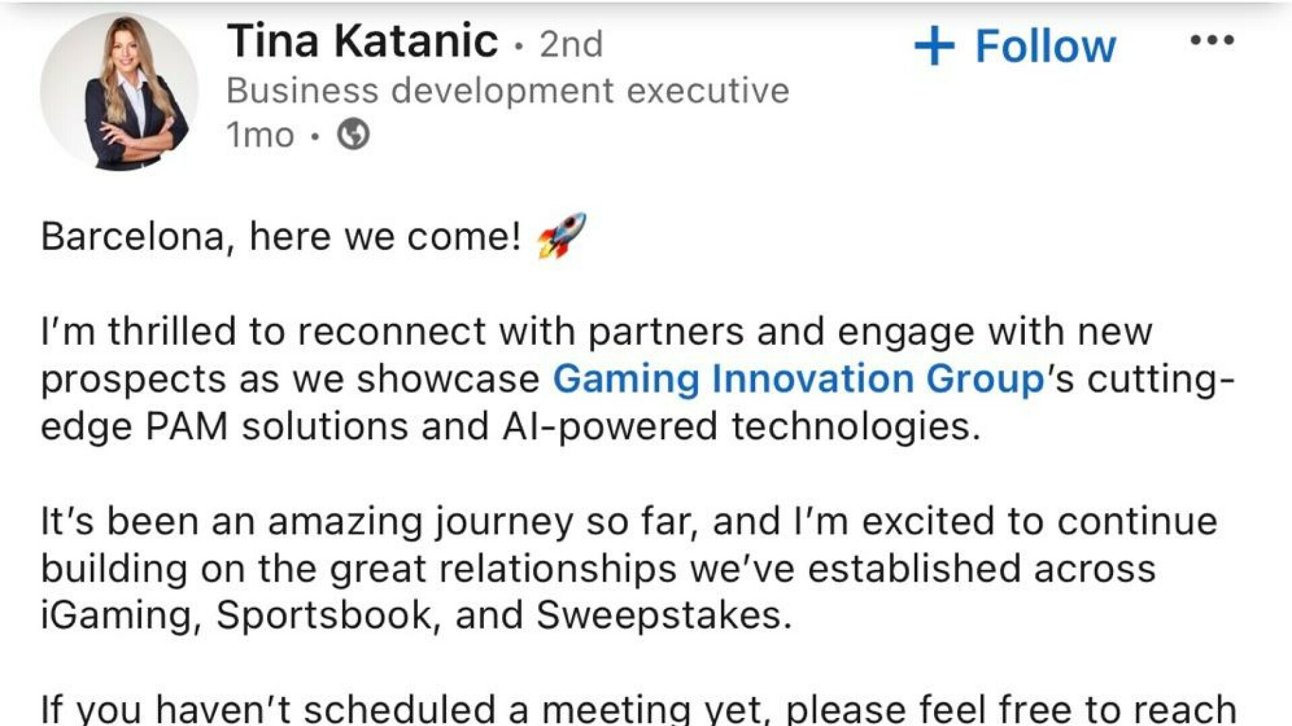Click the Business development executive headline

tap(507, 91)
